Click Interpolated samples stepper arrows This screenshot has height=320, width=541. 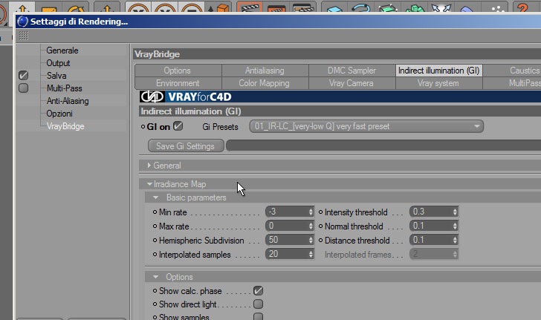click(311, 254)
